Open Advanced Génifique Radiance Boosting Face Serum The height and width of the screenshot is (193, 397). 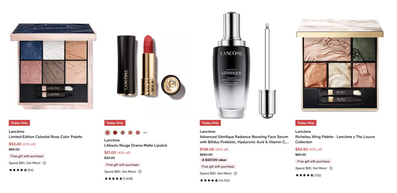(244, 140)
